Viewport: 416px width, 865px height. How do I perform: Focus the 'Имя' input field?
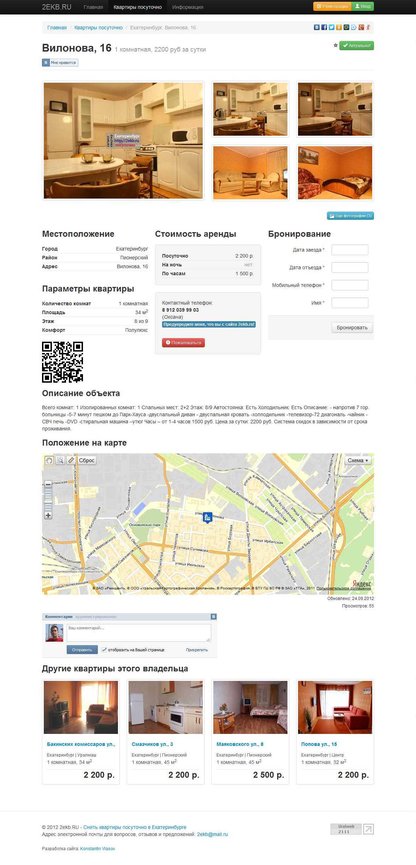tap(350, 303)
